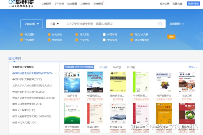Viewport: 203px width, 135px height.
Task: Switch to the 2016版 tab
Action: (131, 67)
